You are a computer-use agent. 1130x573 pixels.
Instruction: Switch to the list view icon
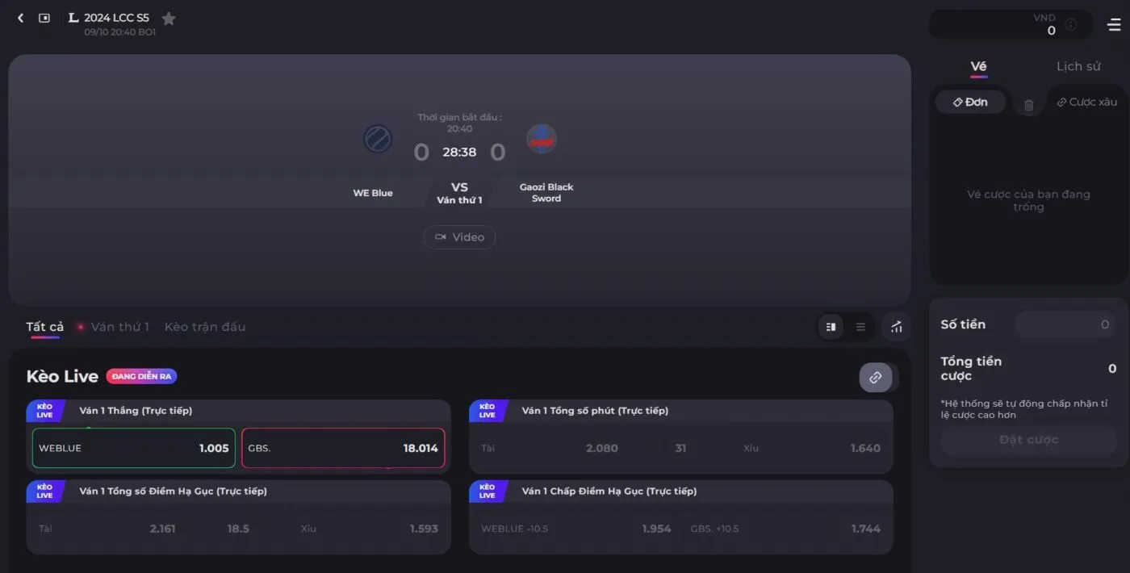click(860, 327)
